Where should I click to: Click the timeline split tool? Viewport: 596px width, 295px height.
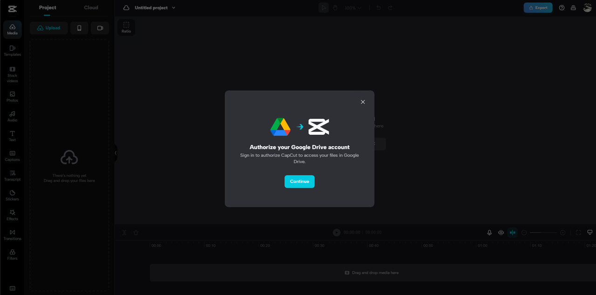(x=124, y=233)
